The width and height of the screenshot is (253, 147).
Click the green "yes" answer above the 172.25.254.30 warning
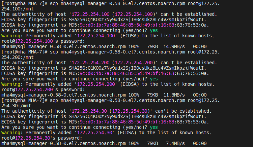[154, 127]
